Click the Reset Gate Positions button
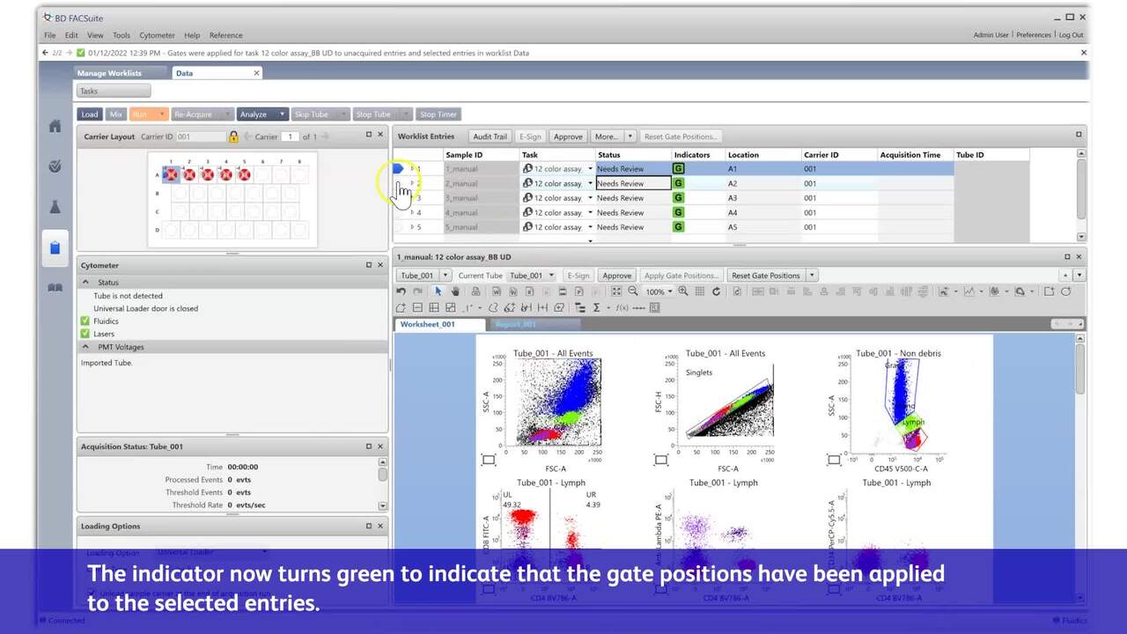The image size is (1127, 634). [765, 276]
